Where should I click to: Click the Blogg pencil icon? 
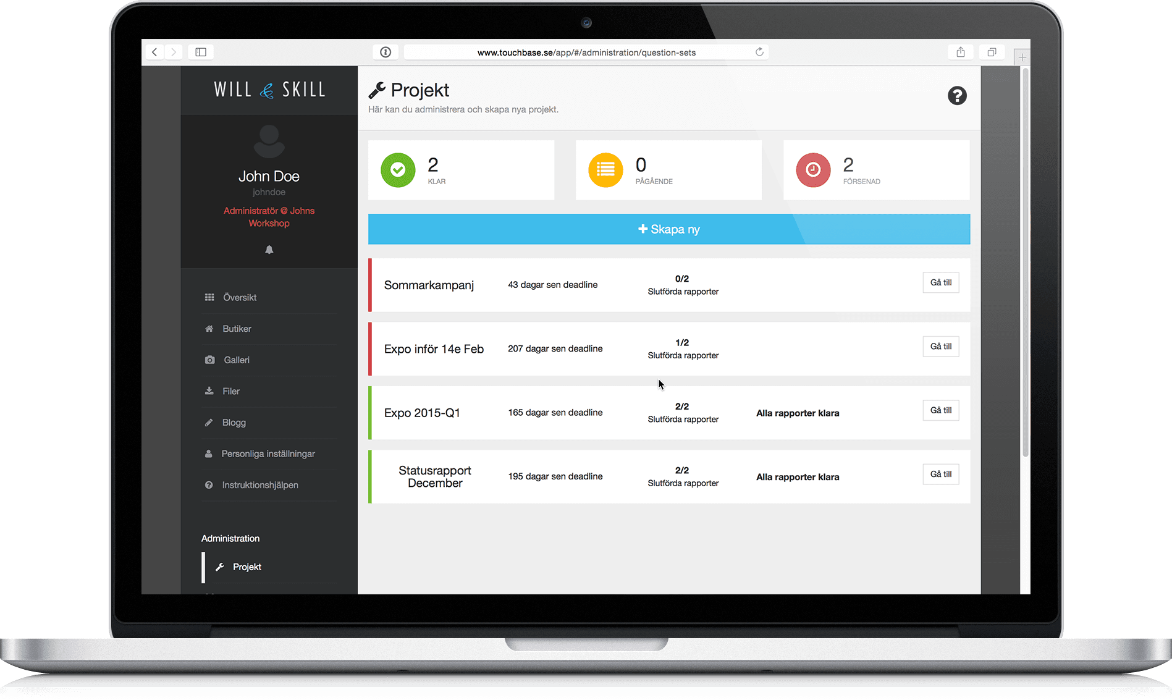point(209,423)
